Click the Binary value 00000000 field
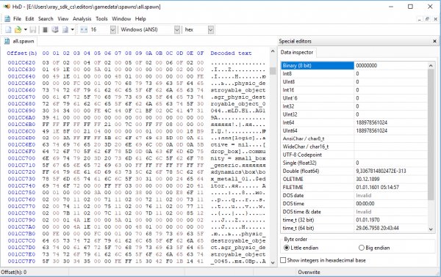The image size is (441, 277). [x=391, y=66]
